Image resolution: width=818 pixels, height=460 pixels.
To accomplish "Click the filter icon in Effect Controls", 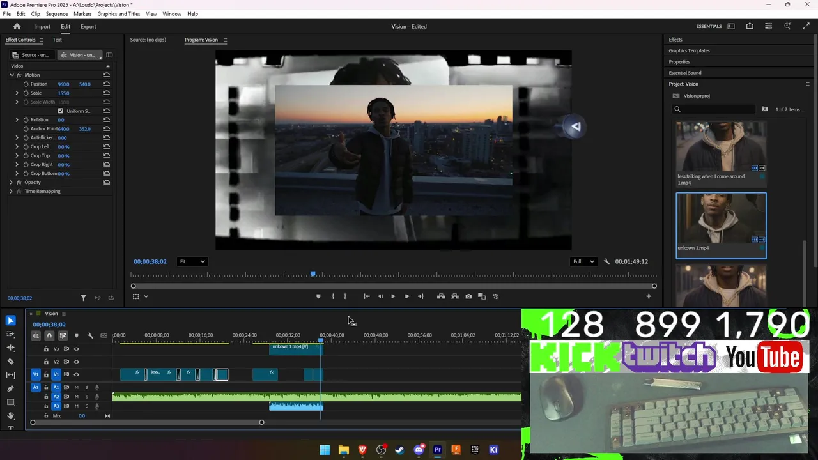I will click(83, 298).
